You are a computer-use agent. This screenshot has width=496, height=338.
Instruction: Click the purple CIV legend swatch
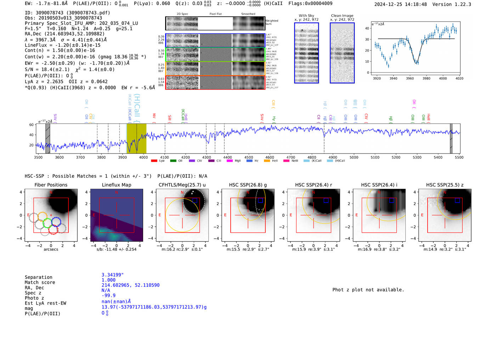[x=192, y=161]
